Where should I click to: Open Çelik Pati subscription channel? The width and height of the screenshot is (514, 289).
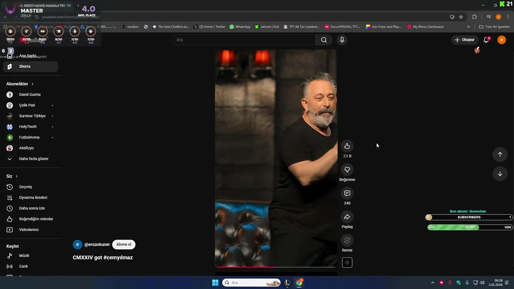click(31, 105)
